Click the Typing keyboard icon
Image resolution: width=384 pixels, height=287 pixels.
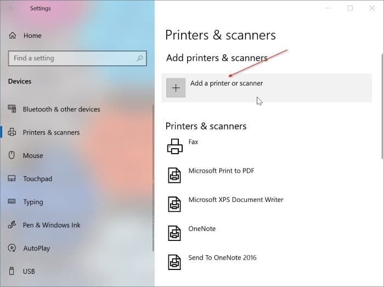tap(12, 201)
